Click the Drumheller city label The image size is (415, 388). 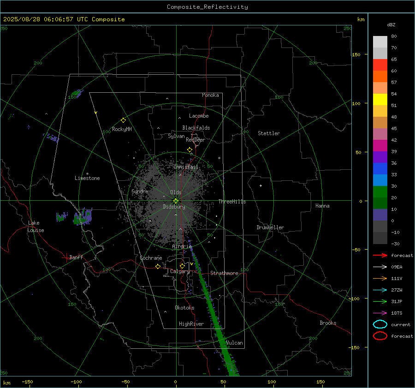coord(270,227)
